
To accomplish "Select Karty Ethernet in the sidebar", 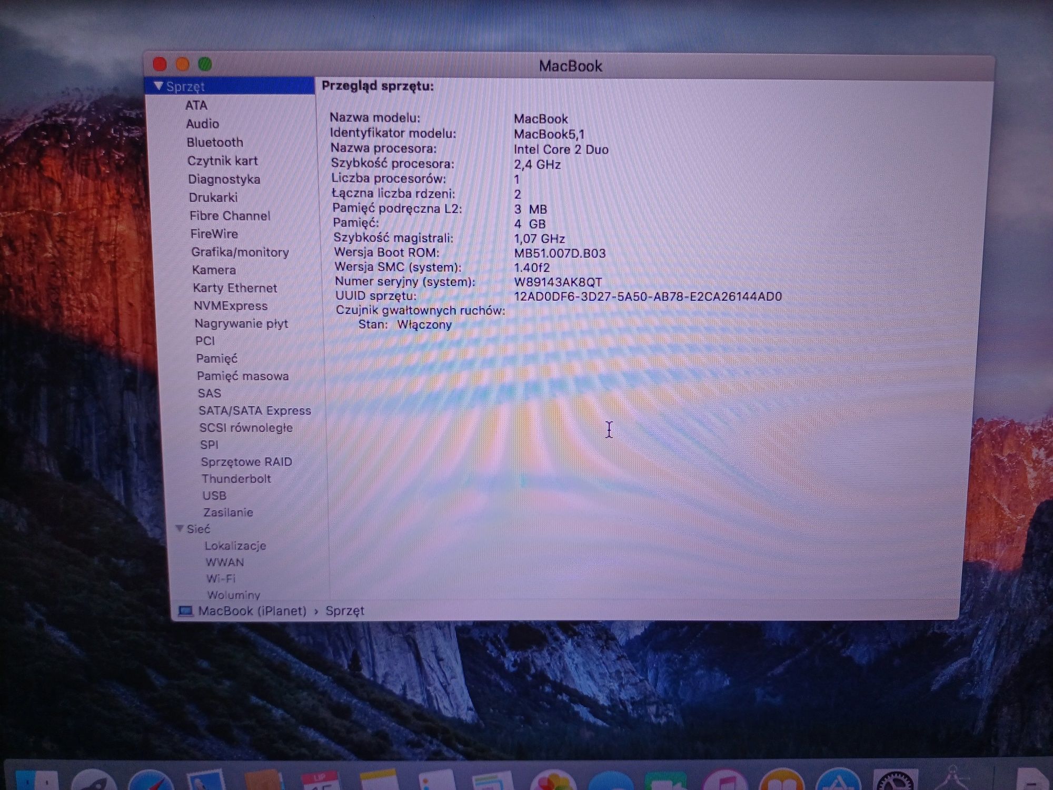I will click(x=235, y=288).
